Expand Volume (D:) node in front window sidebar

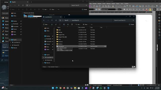click(x=44, y=60)
